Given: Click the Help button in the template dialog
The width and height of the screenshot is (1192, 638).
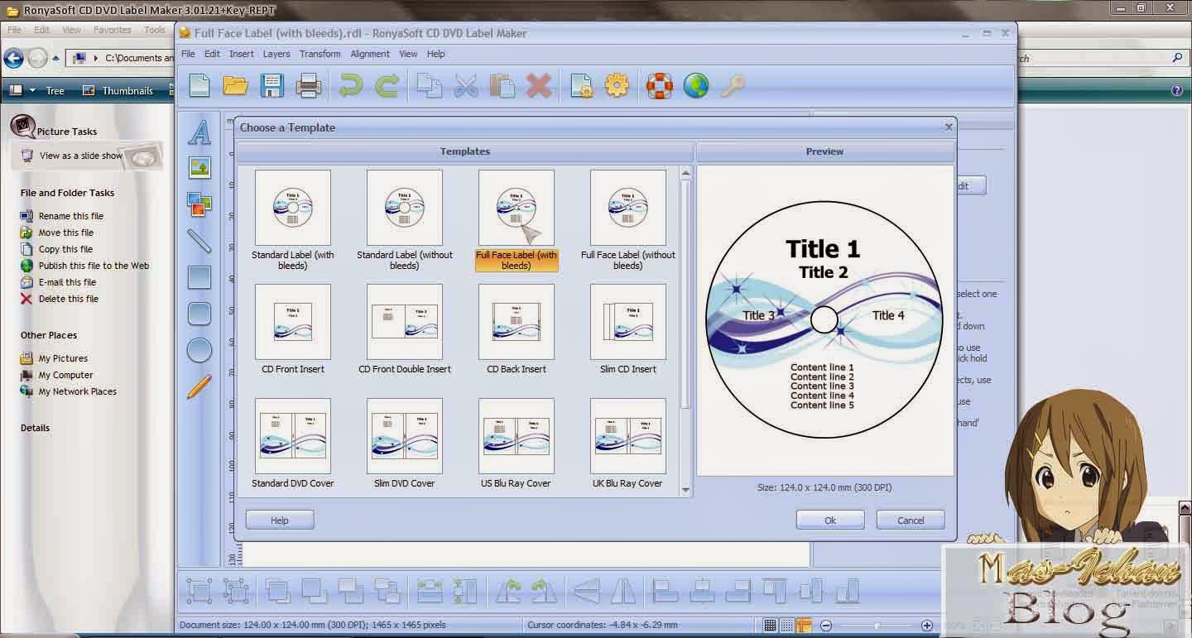Looking at the screenshot, I should click(280, 520).
